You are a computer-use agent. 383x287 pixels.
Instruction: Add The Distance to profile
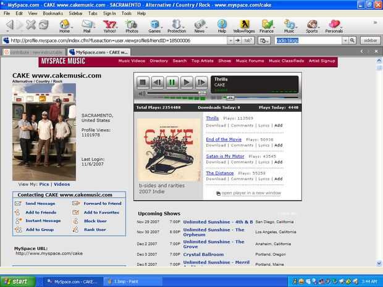click(x=279, y=179)
